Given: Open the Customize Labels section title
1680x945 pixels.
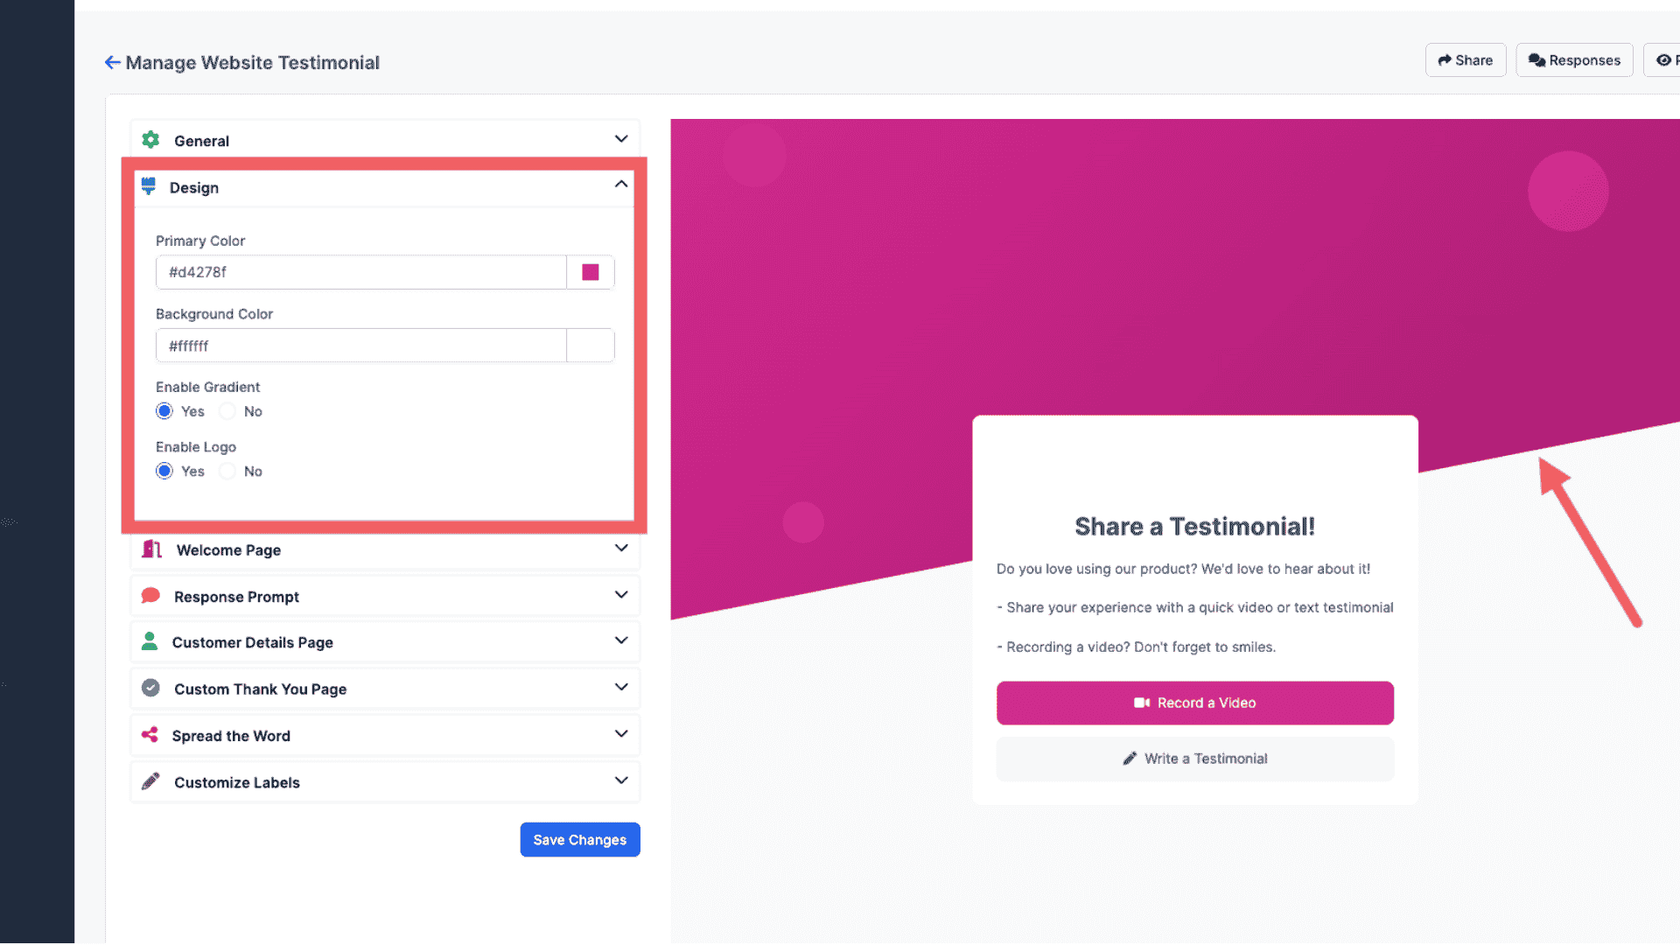Looking at the screenshot, I should [x=236, y=782].
